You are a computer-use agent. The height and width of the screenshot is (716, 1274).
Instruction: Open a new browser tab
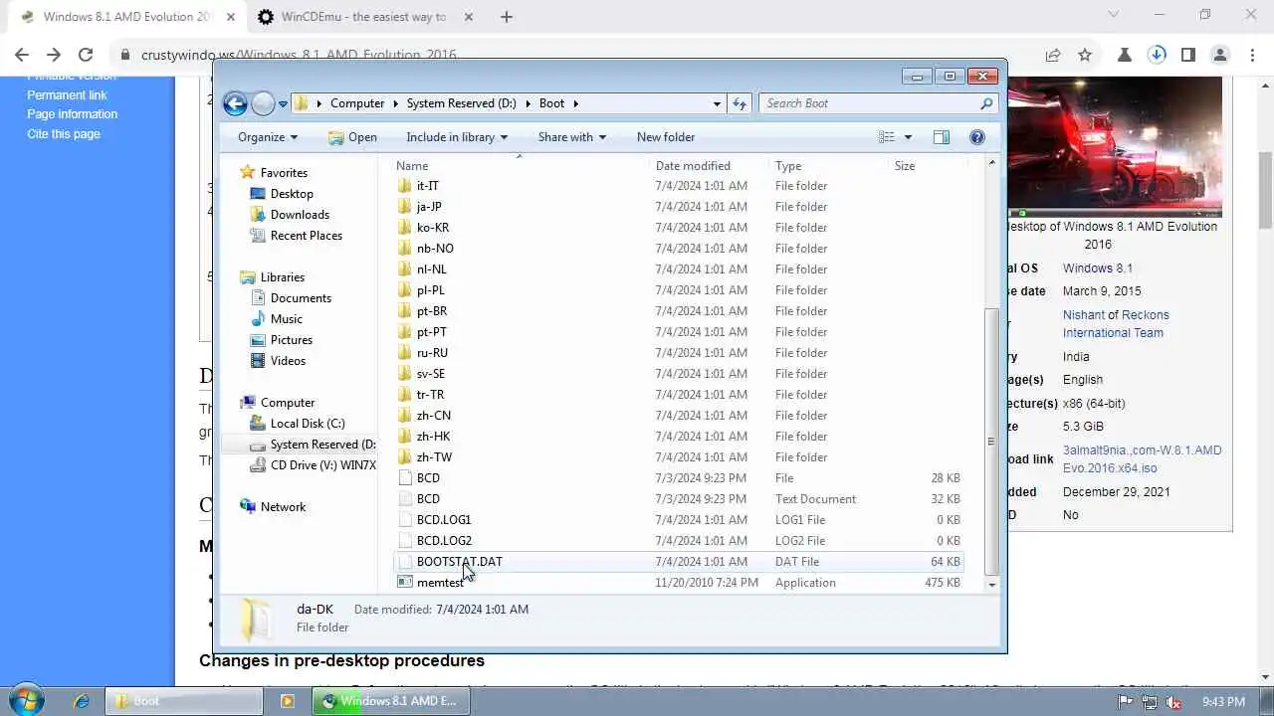(x=506, y=17)
